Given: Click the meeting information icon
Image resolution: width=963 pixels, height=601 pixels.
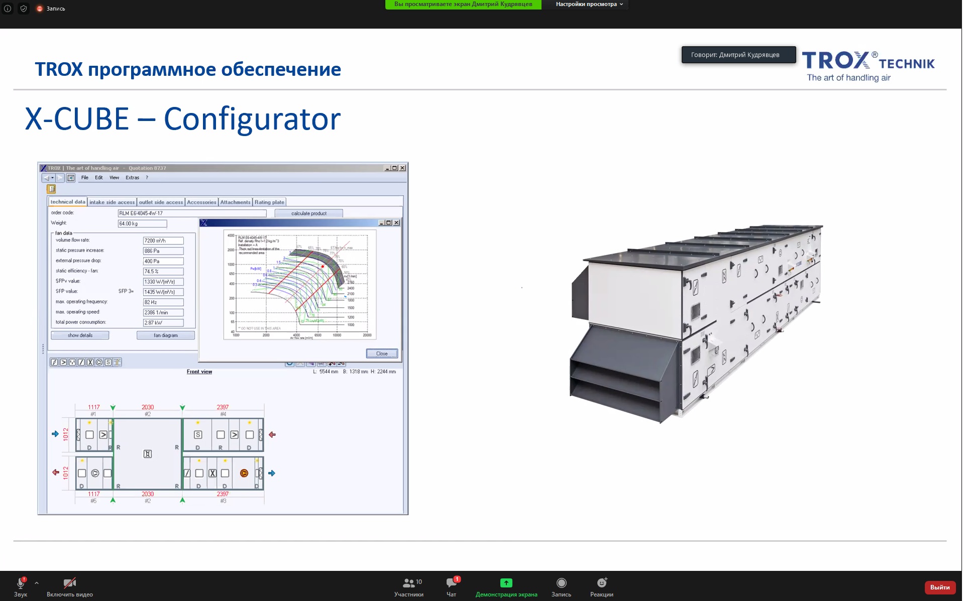Looking at the screenshot, I should [8, 9].
